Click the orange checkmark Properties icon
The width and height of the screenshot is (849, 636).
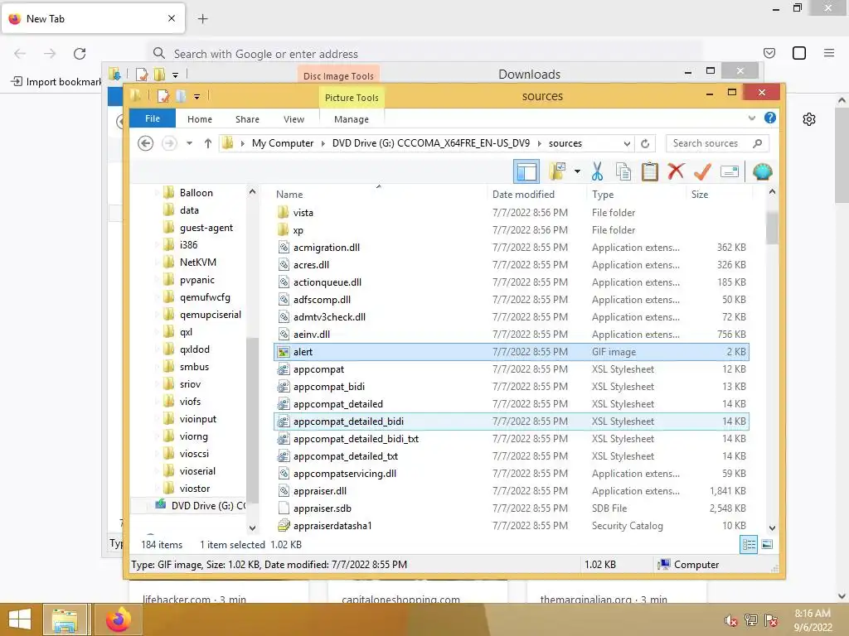point(702,172)
